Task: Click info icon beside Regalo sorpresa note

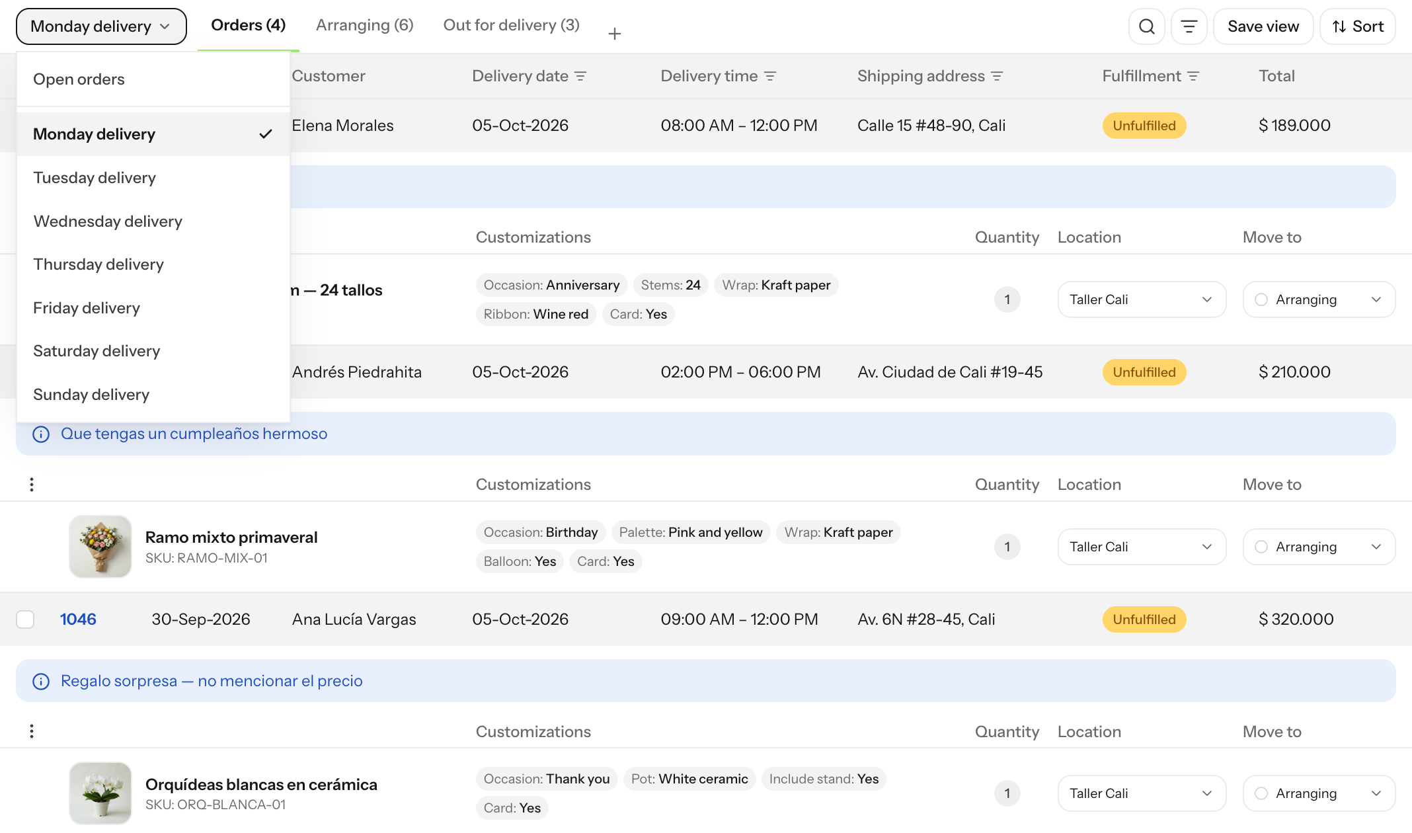Action: click(x=41, y=682)
